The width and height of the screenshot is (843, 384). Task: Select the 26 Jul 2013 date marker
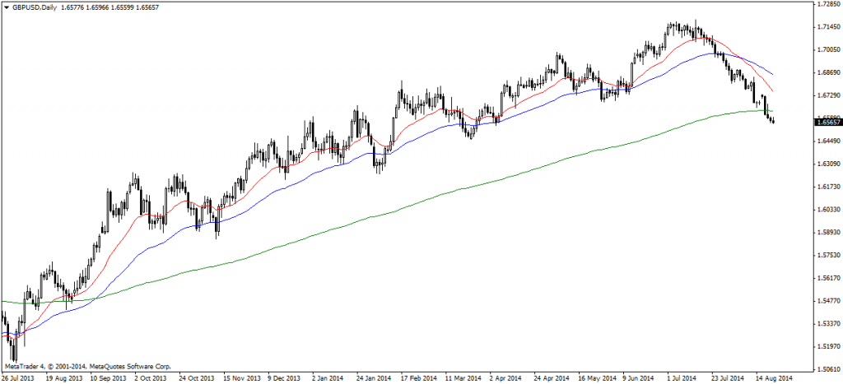click(x=20, y=377)
